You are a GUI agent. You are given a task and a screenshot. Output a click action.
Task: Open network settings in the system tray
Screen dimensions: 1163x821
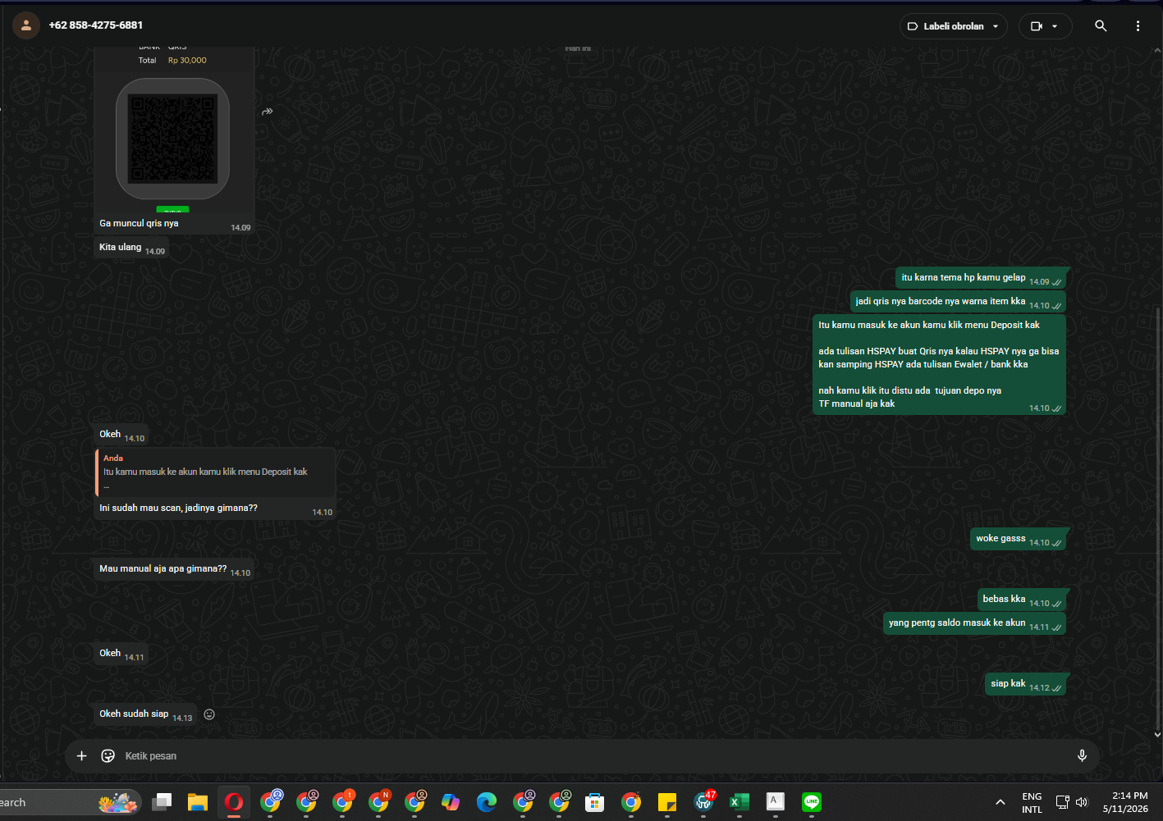point(1062,802)
